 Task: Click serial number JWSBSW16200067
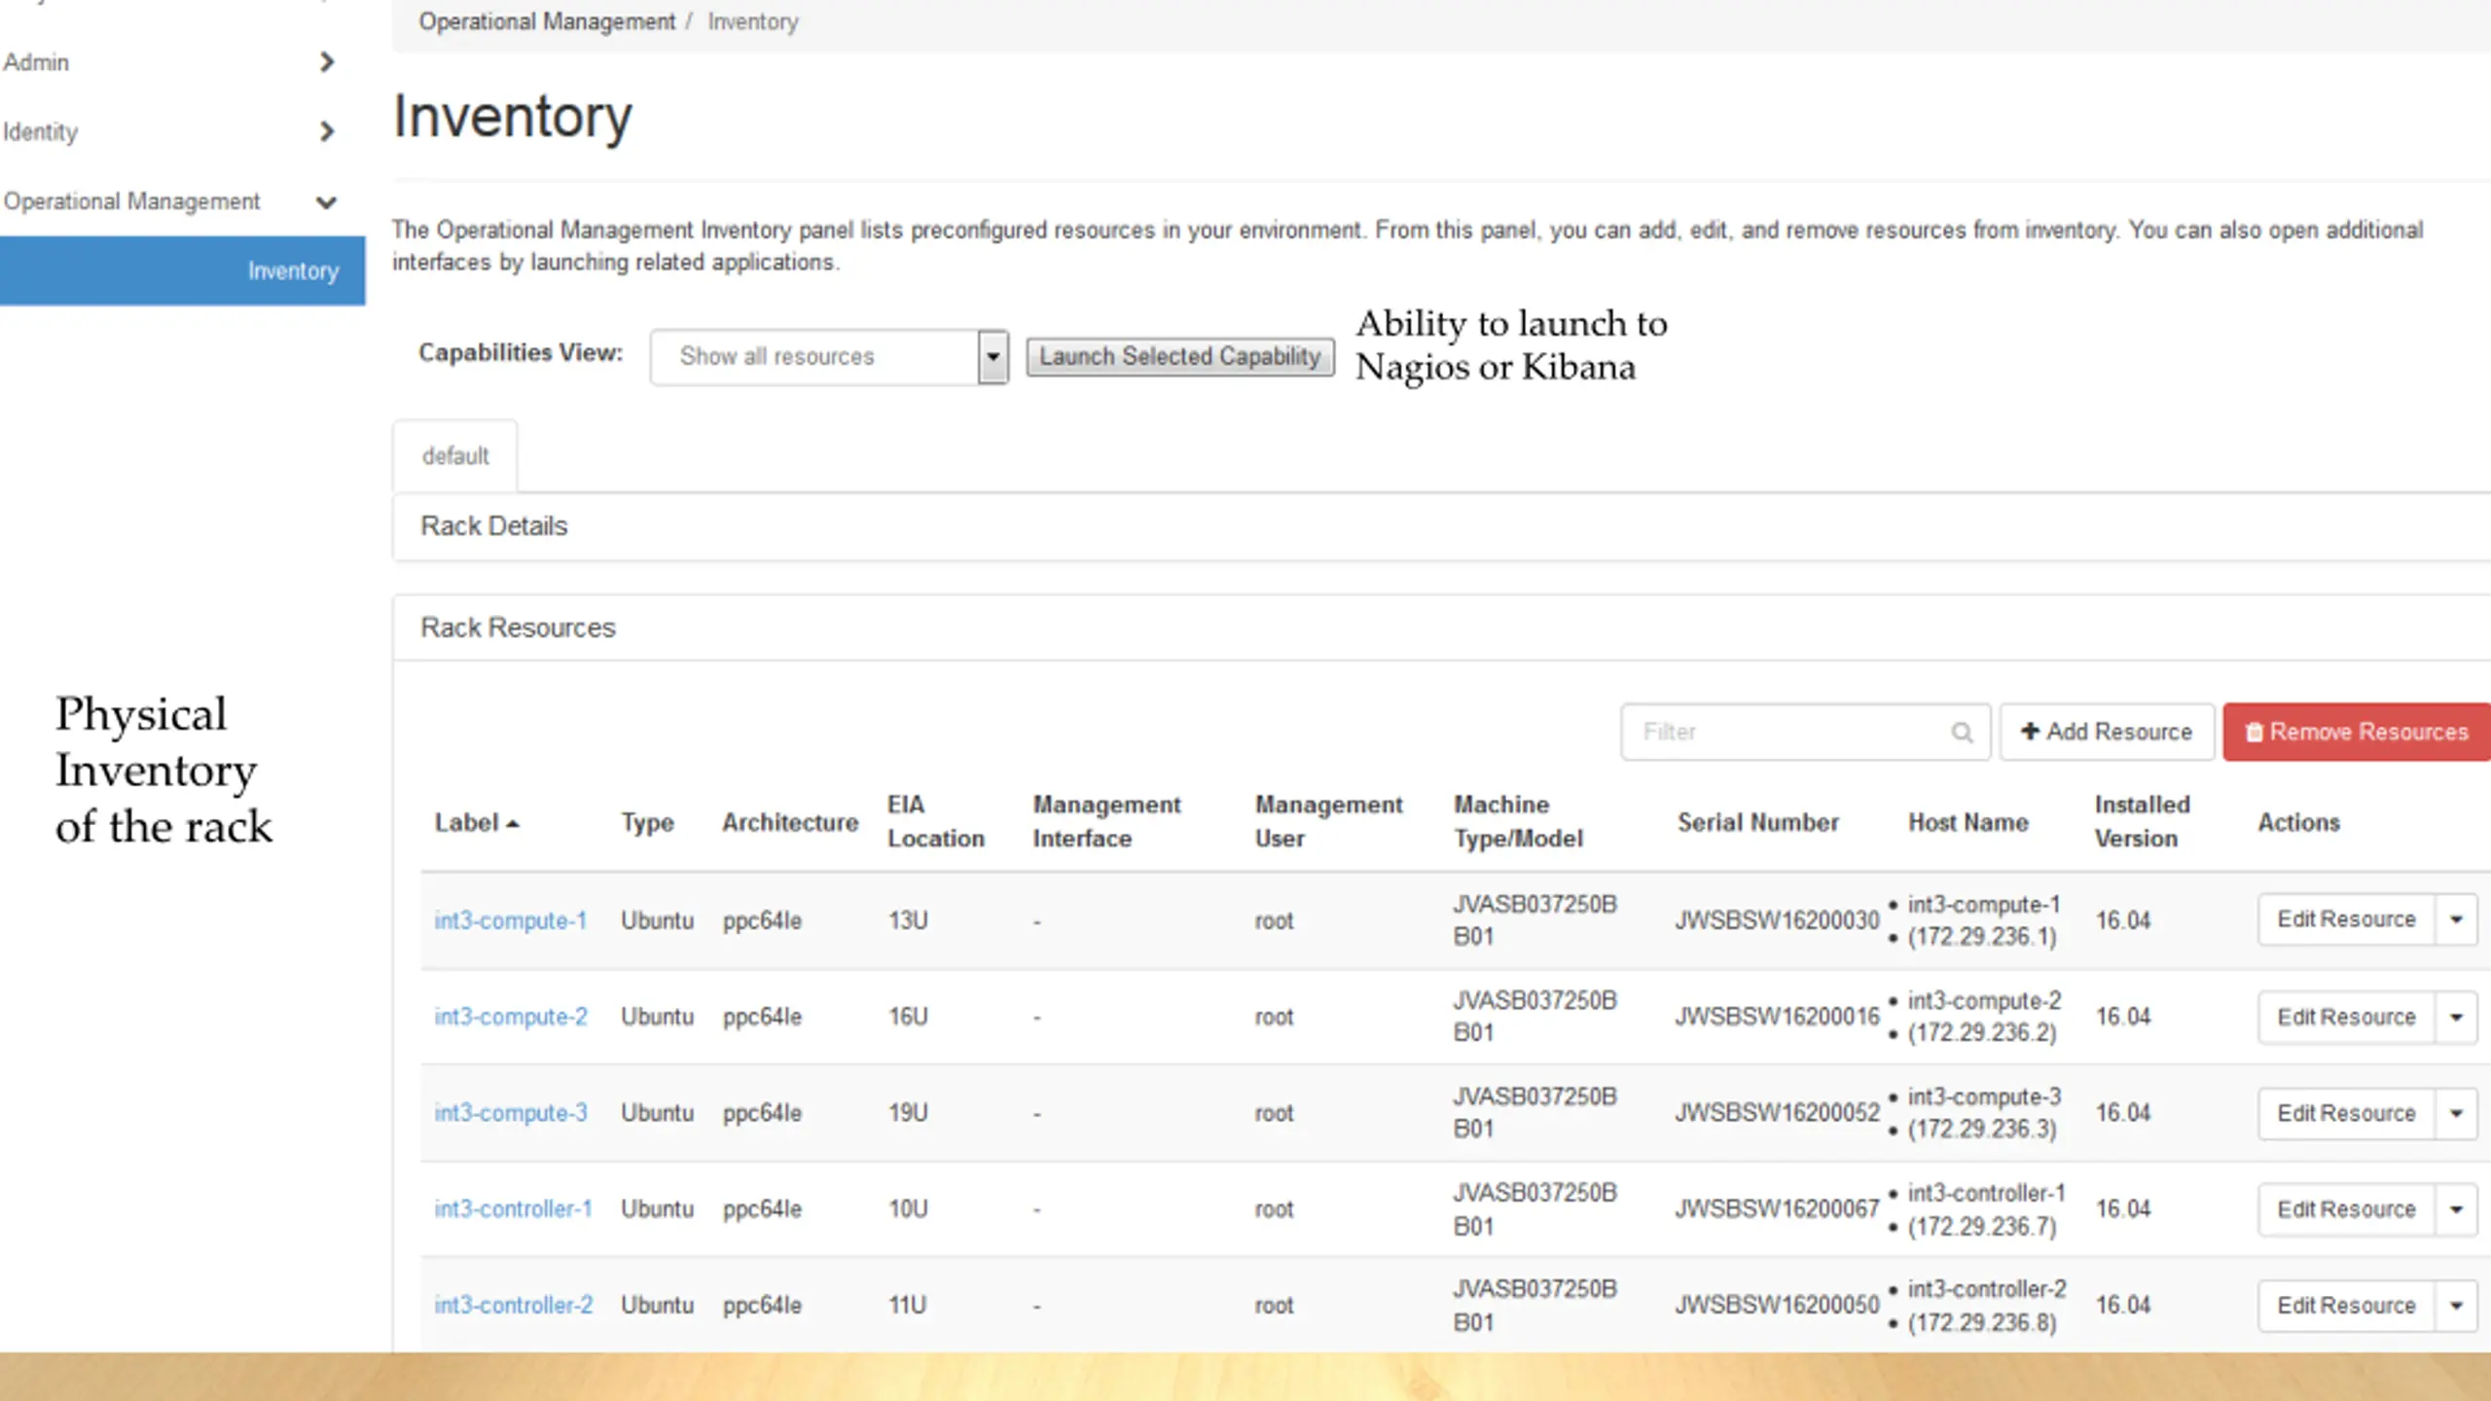click(x=1777, y=1209)
